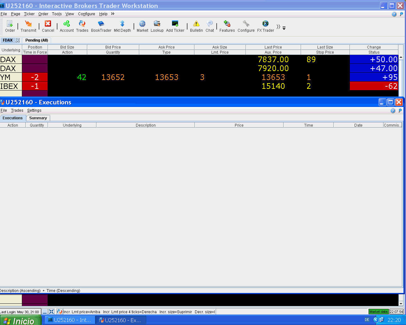Click the green Market data status indicator
Viewport: 406px width, 325px height.
tap(378, 312)
